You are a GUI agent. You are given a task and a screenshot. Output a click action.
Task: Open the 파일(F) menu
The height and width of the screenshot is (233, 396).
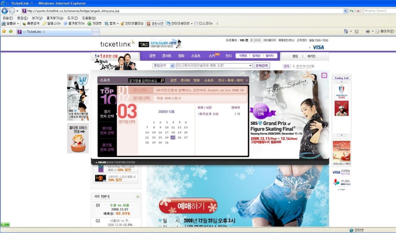pyautogui.click(x=8, y=18)
